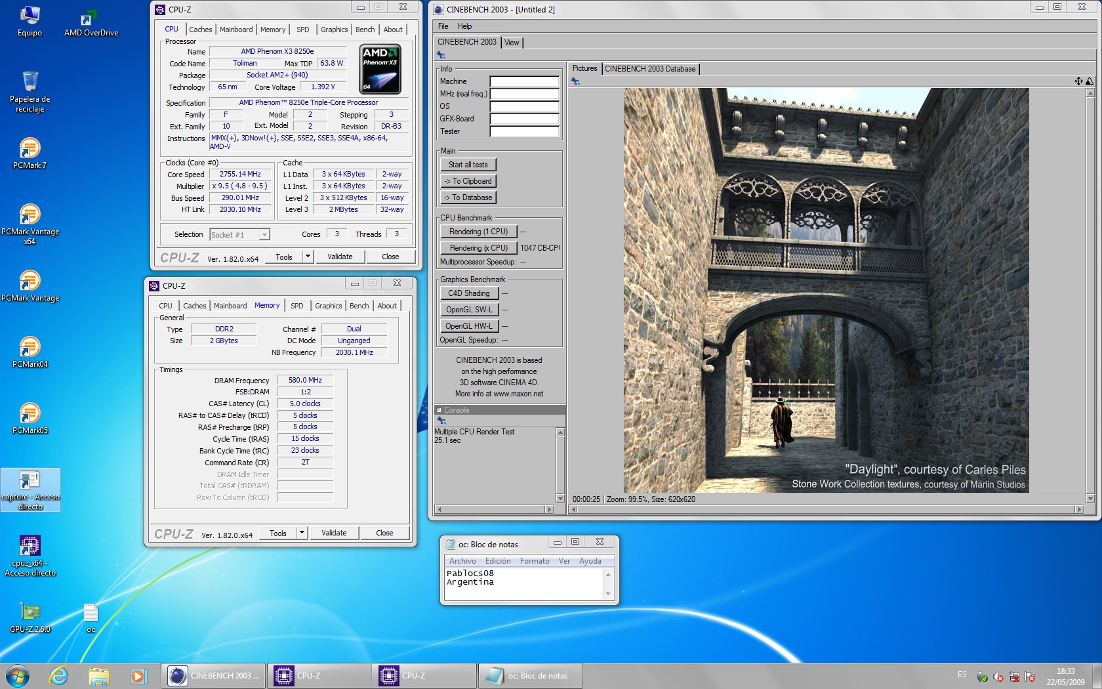Screen dimensions: 1102x689
Task: Click pin icon under CINEBENCH 2003 tab
Action: 441,55
